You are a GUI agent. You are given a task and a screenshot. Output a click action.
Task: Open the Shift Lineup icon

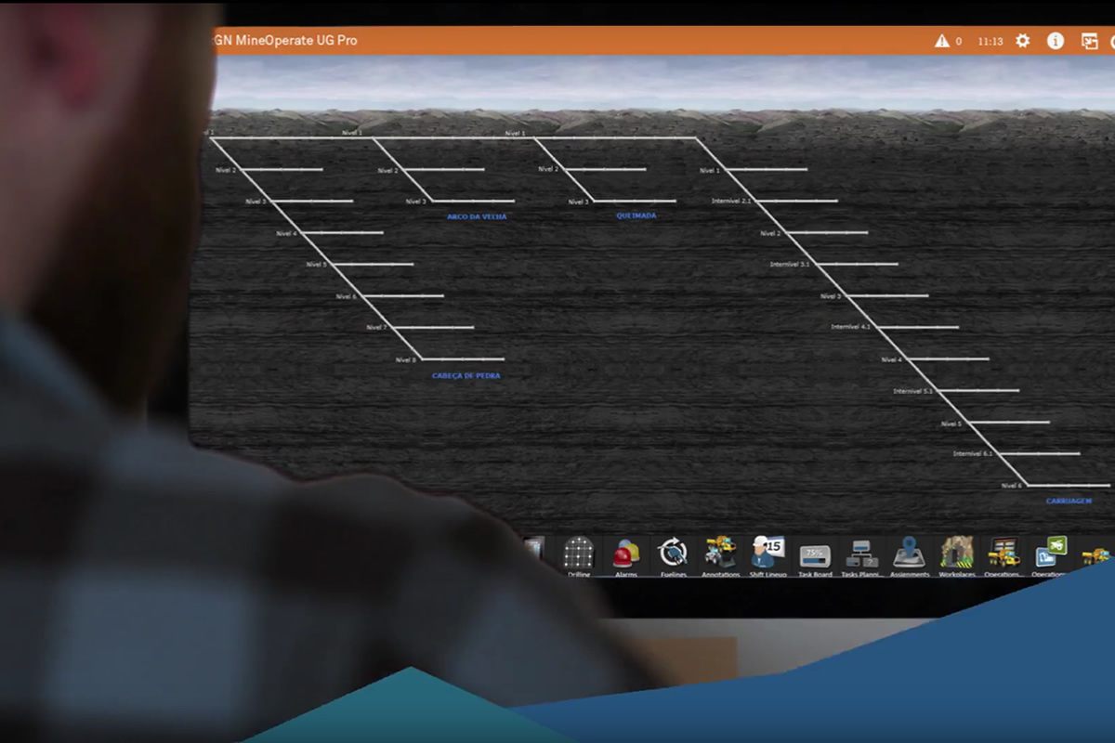coord(767,554)
